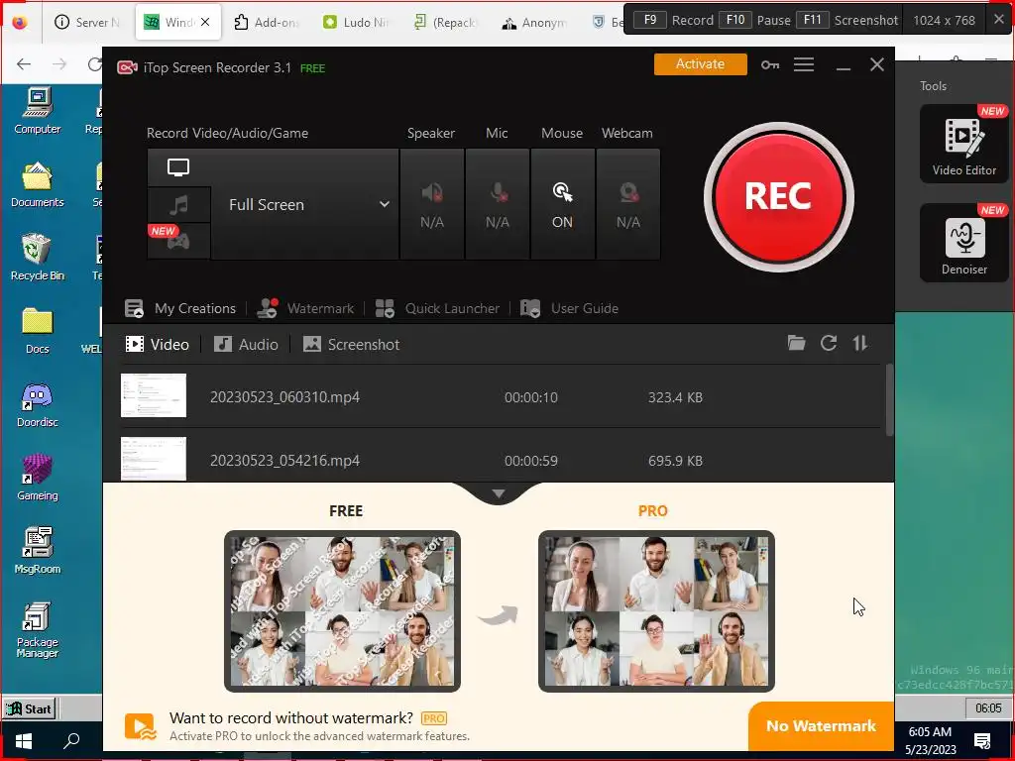Open the Windows Start menu logo

24,740
